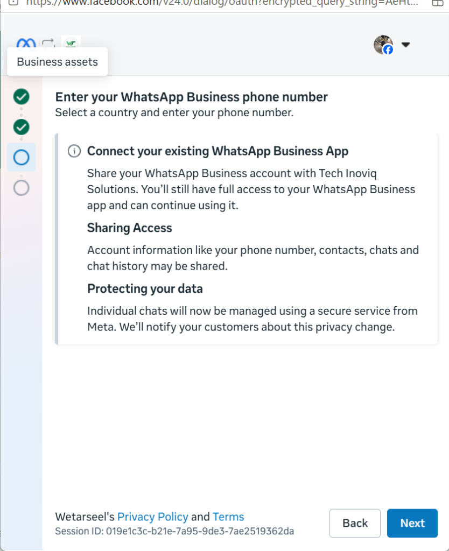Expand the account dropdown arrow
Screen dimensions: 449x551
click(406, 45)
